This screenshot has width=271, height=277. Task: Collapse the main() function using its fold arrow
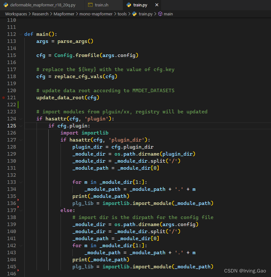(x=21, y=34)
